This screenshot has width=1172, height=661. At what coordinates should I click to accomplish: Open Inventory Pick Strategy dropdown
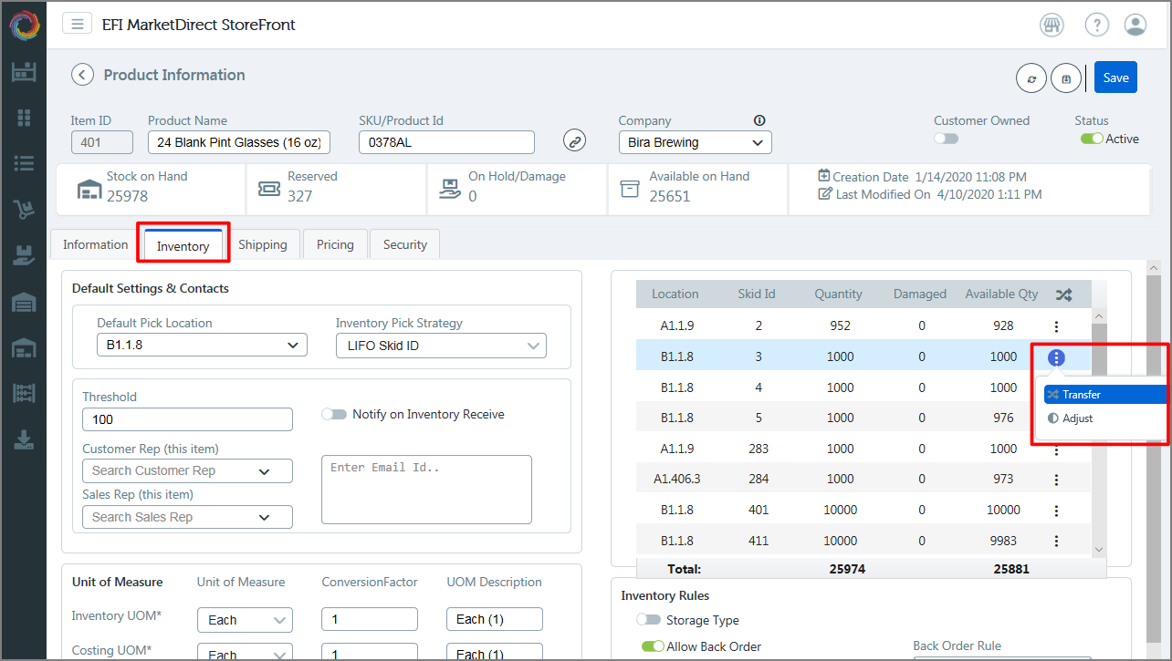441,346
